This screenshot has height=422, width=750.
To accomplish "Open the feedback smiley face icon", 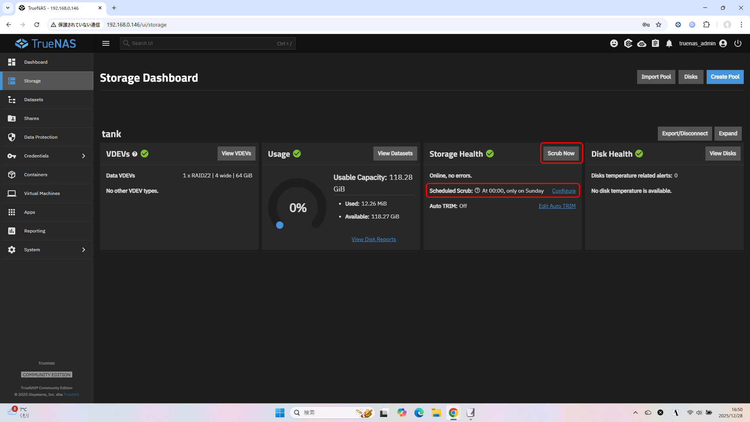I will 614,43.
